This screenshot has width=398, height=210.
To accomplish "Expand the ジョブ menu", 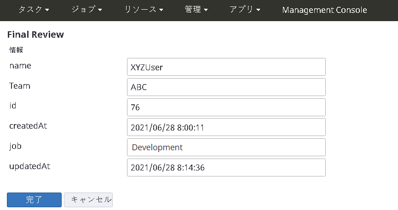I will point(87,10).
